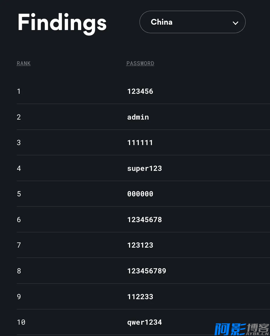Click the 112233 password entry
This screenshot has width=270, height=336.
pos(140,297)
